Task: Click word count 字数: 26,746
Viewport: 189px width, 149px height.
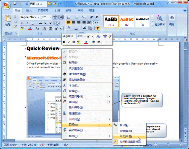Action: tap(29, 145)
